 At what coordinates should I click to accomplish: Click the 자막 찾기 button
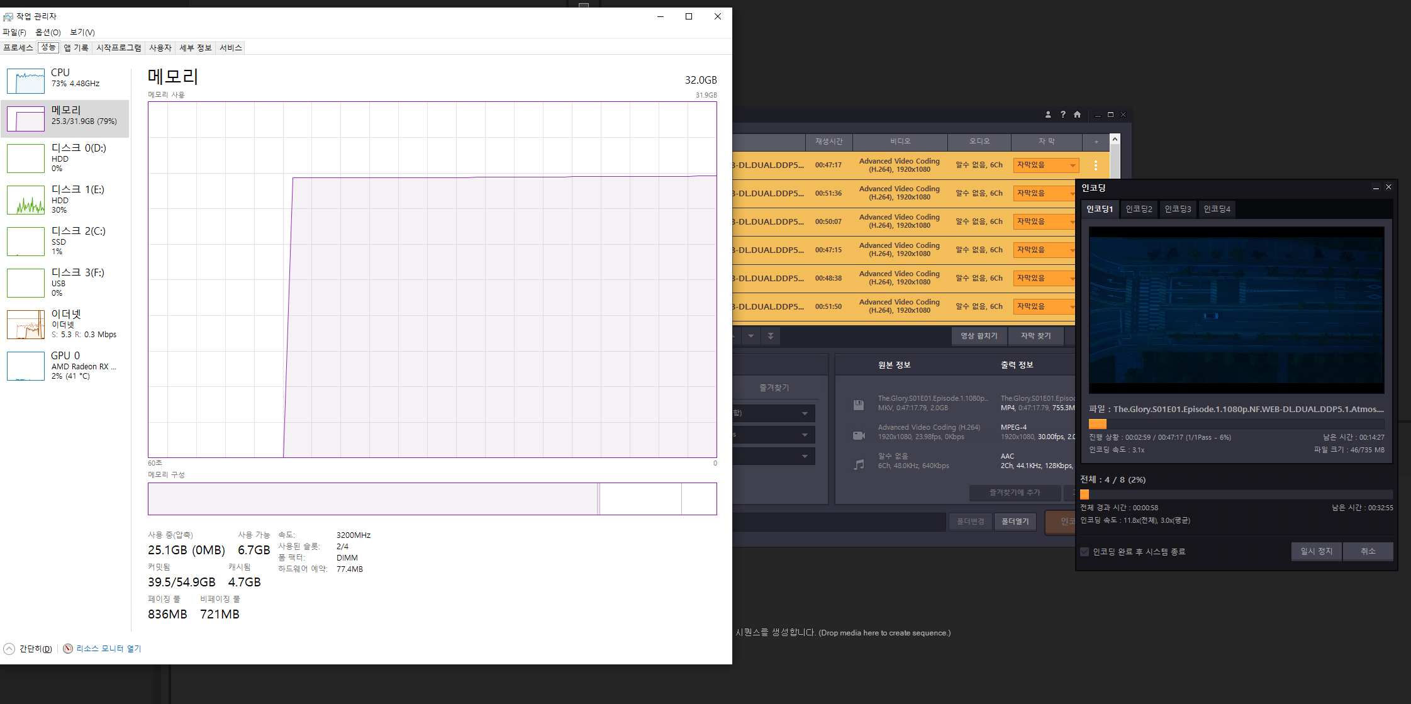point(1035,336)
